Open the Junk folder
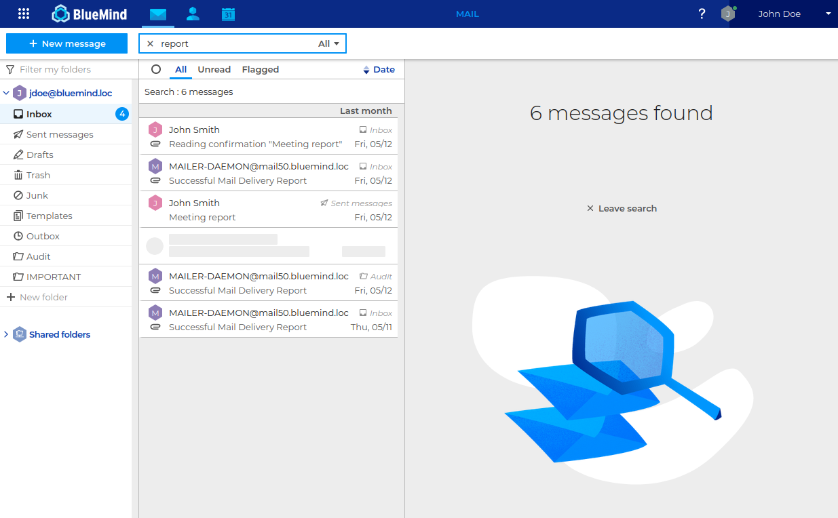 tap(66, 195)
